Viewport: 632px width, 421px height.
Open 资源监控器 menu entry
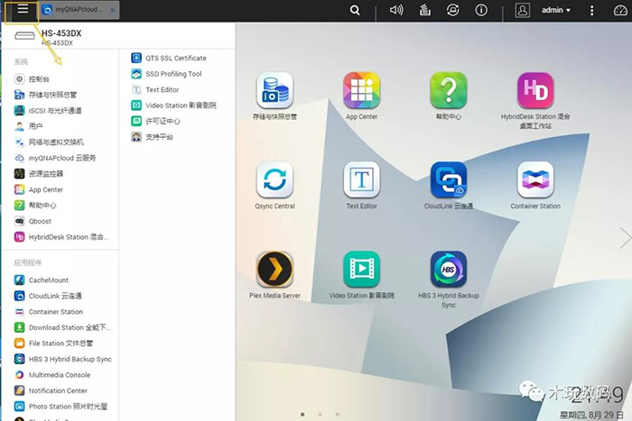[x=39, y=174]
